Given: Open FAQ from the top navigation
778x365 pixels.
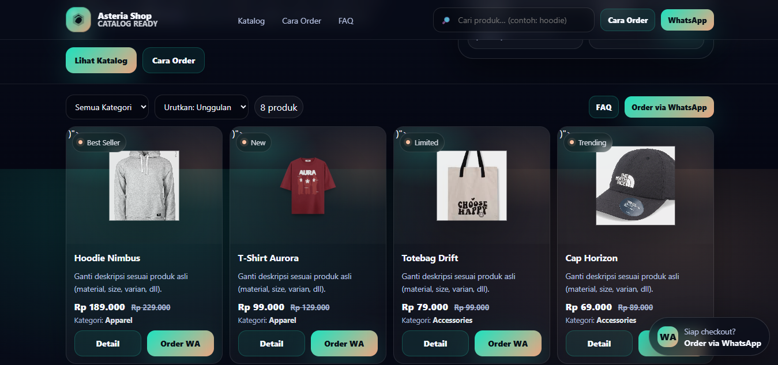Looking at the screenshot, I should pyautogui.click(x=345, y=21).
